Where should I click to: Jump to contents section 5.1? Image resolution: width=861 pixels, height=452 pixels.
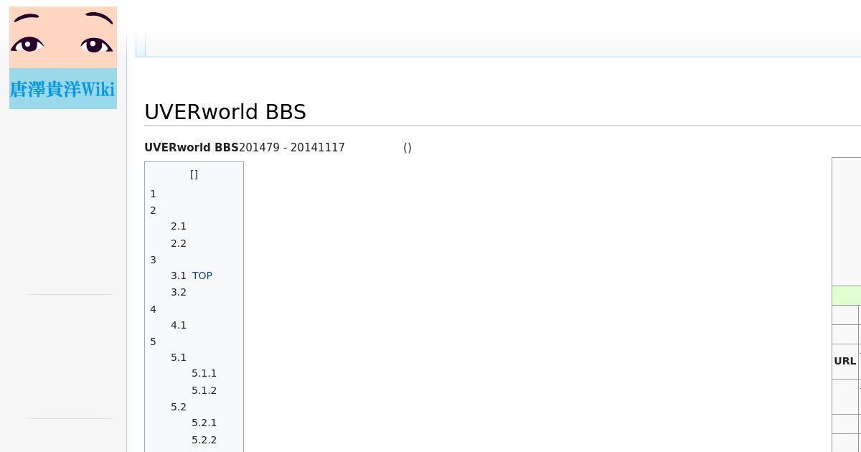click(179, 357)
